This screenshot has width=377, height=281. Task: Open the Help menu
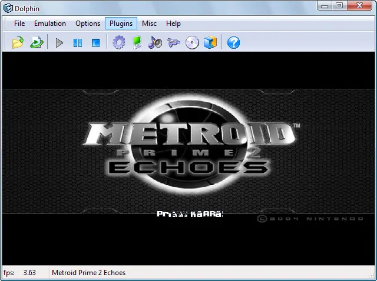pos(173,24)
